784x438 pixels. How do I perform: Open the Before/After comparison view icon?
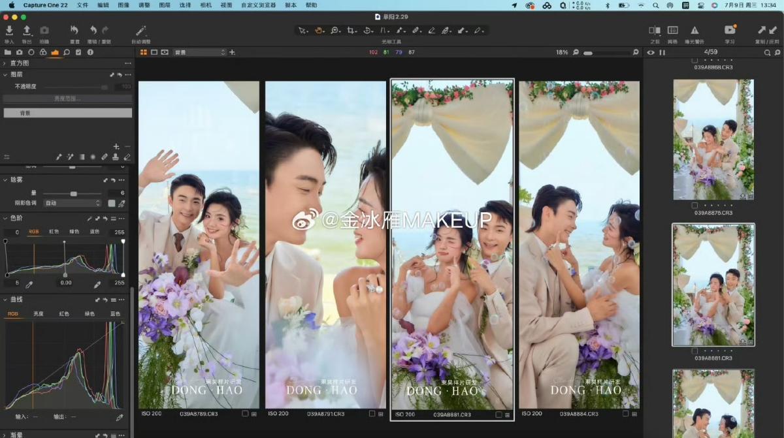654,31
